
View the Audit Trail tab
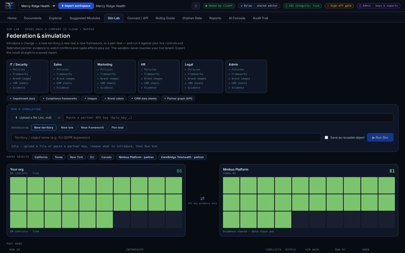260,18
